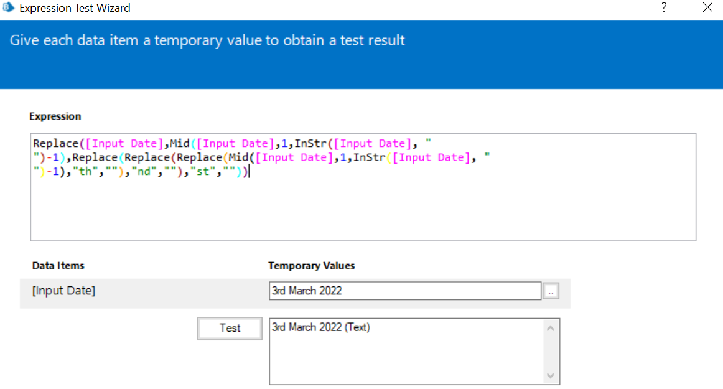This screenshot has width=723, height=389.
Task: Close the Expression Test Wizard window
Action: 707,8
